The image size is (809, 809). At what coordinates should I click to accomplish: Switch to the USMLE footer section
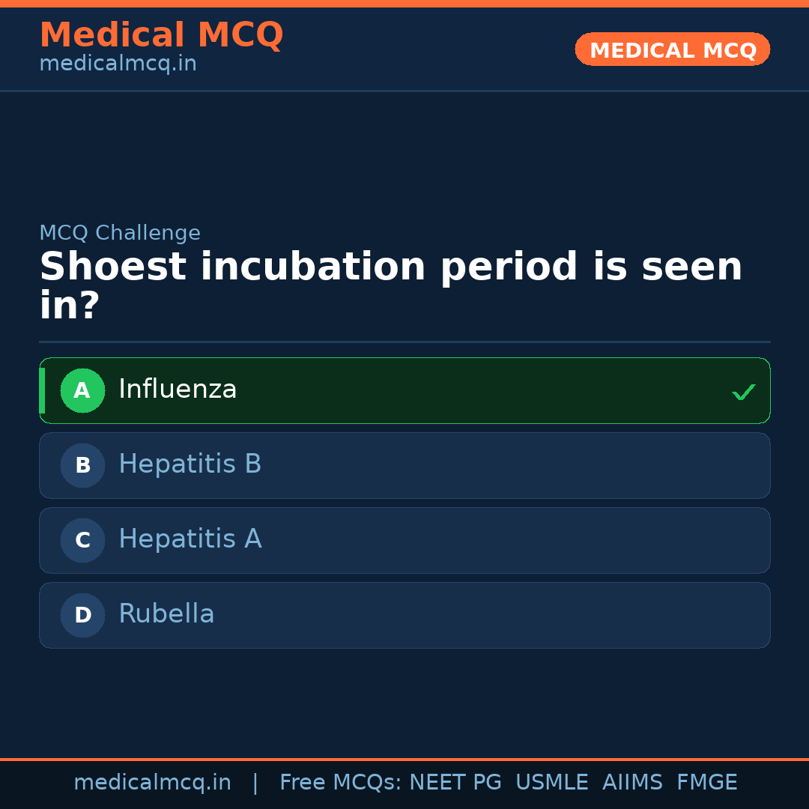552,782
